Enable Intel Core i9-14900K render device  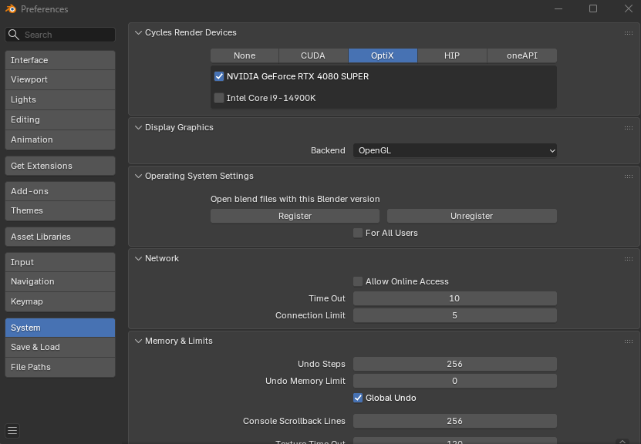(219, 98)
